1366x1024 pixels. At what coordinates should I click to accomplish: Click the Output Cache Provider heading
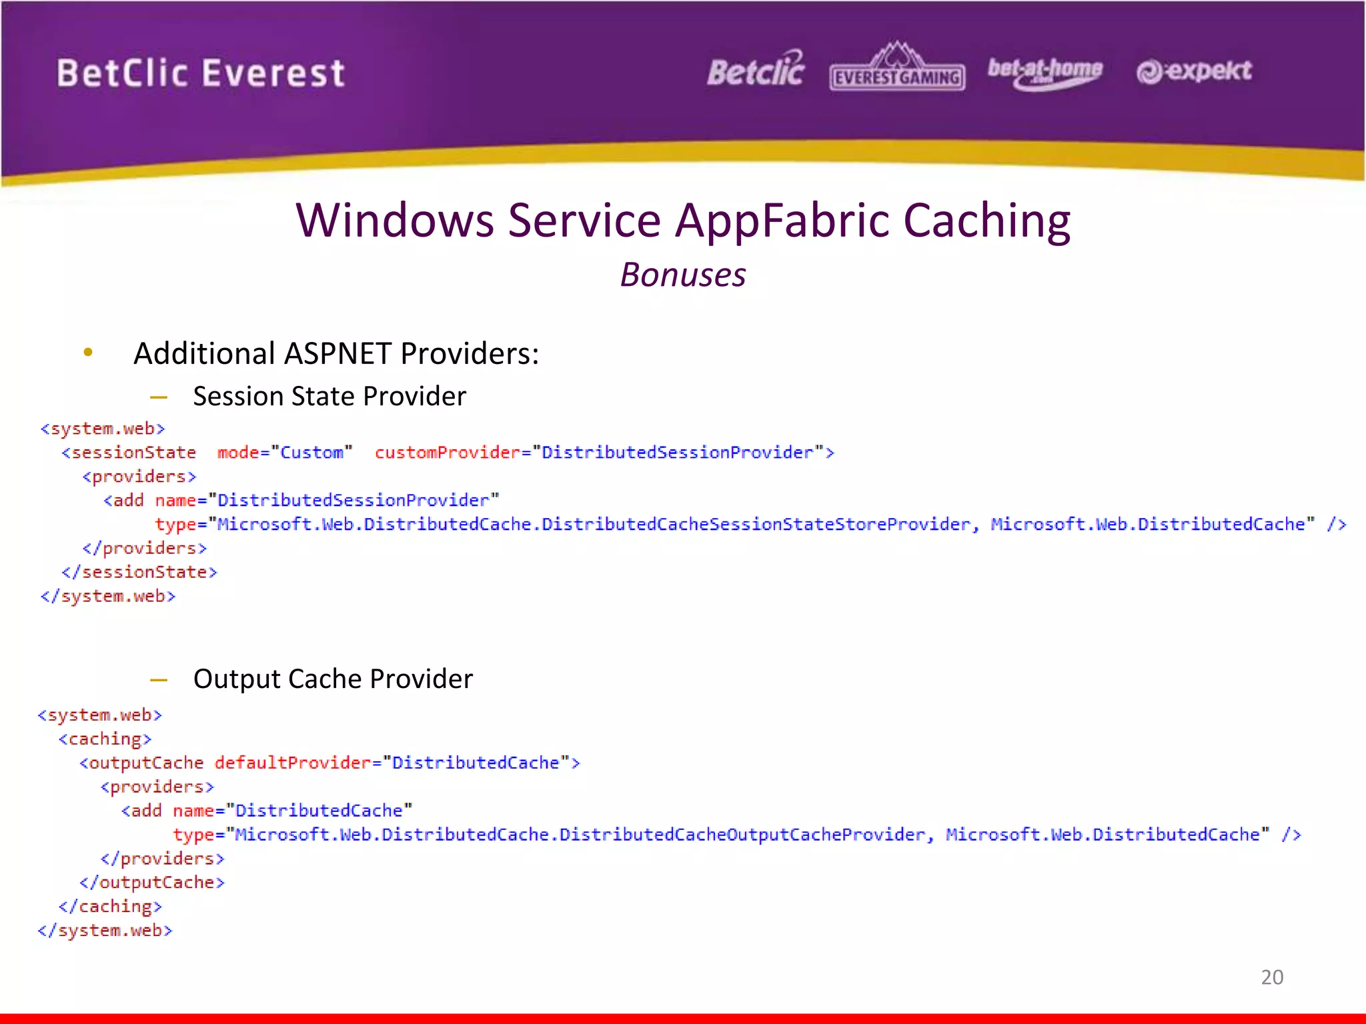pos(333,679)
